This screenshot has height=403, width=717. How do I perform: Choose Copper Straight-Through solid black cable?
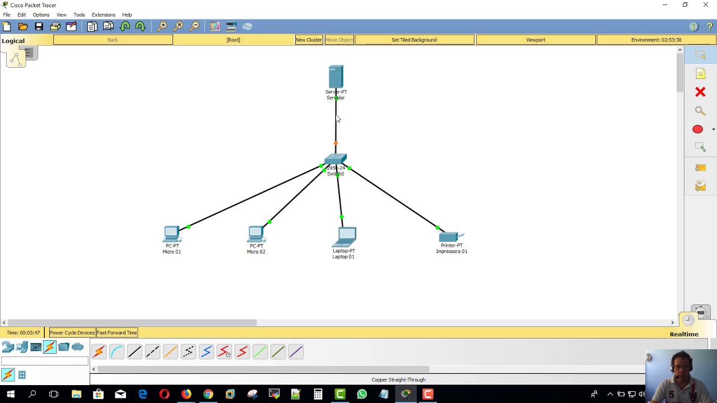(x=134, y=352)
